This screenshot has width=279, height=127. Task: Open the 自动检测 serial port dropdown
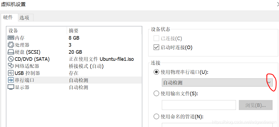269,82
